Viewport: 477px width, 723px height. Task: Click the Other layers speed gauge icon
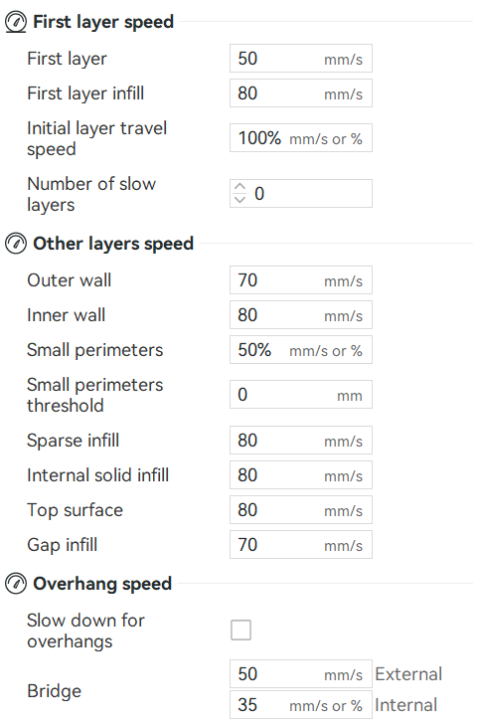point(16,244)
